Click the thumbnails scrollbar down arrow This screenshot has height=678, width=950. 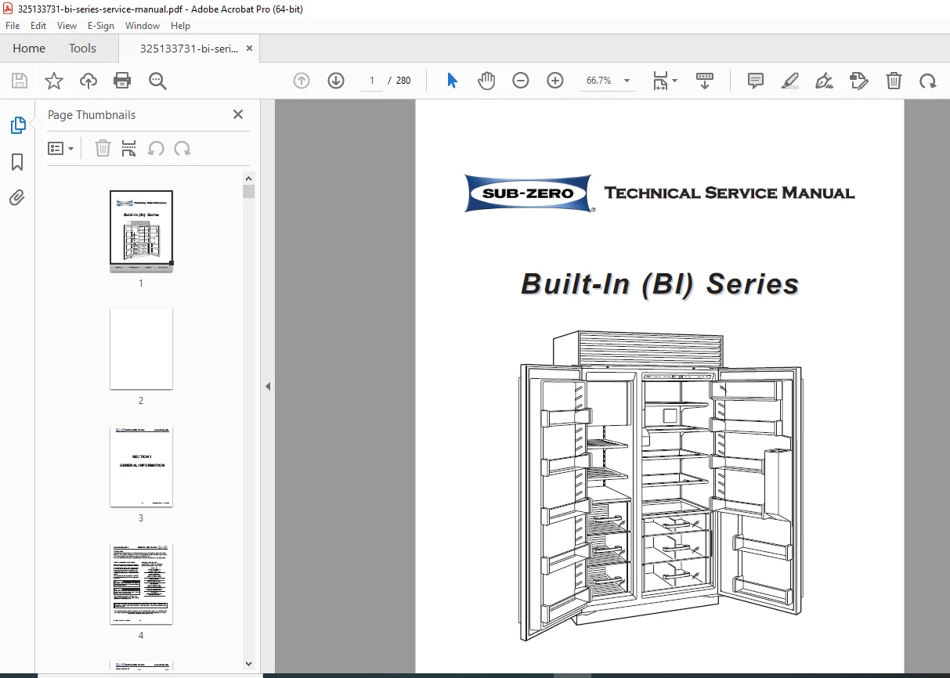tap(249, 662)
